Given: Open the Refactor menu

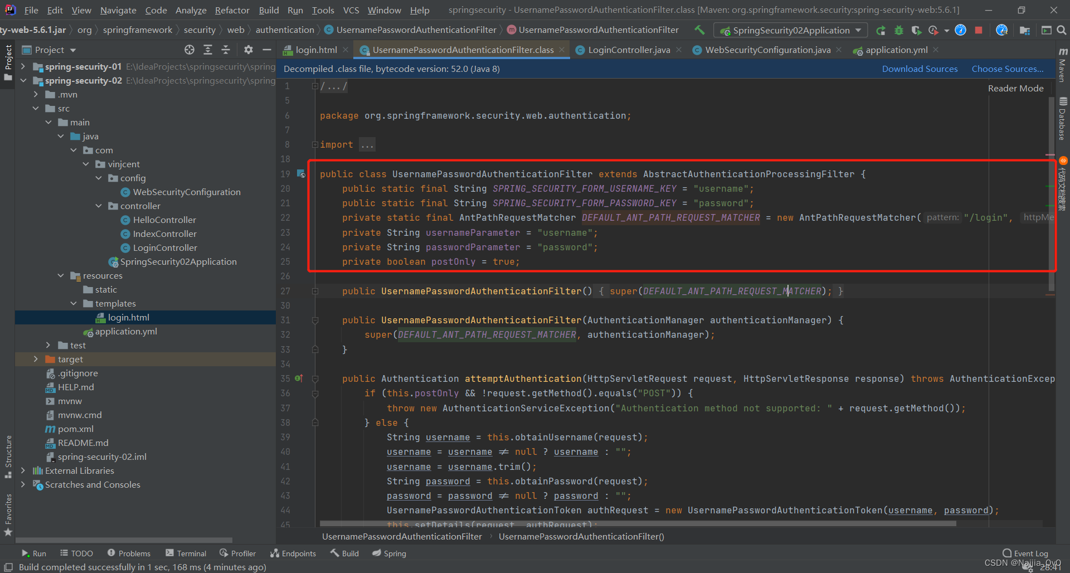Looking at the screenshot, I should [x=232, y=10].
